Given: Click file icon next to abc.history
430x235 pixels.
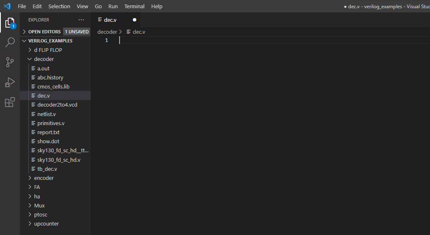Looking at the screenshot, I should (33, 77).
